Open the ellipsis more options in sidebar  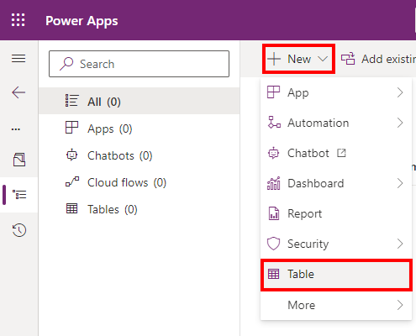(16, 129)
